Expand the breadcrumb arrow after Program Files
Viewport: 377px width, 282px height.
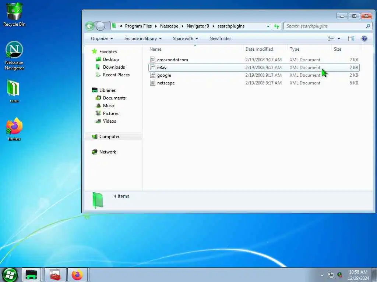(156, 26)
